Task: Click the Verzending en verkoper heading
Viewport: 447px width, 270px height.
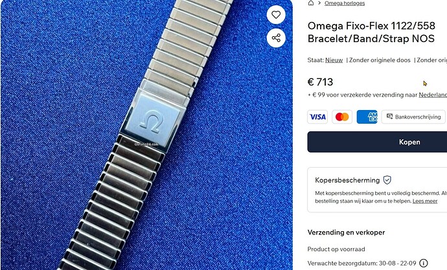Action: click(x=346, y=232)
